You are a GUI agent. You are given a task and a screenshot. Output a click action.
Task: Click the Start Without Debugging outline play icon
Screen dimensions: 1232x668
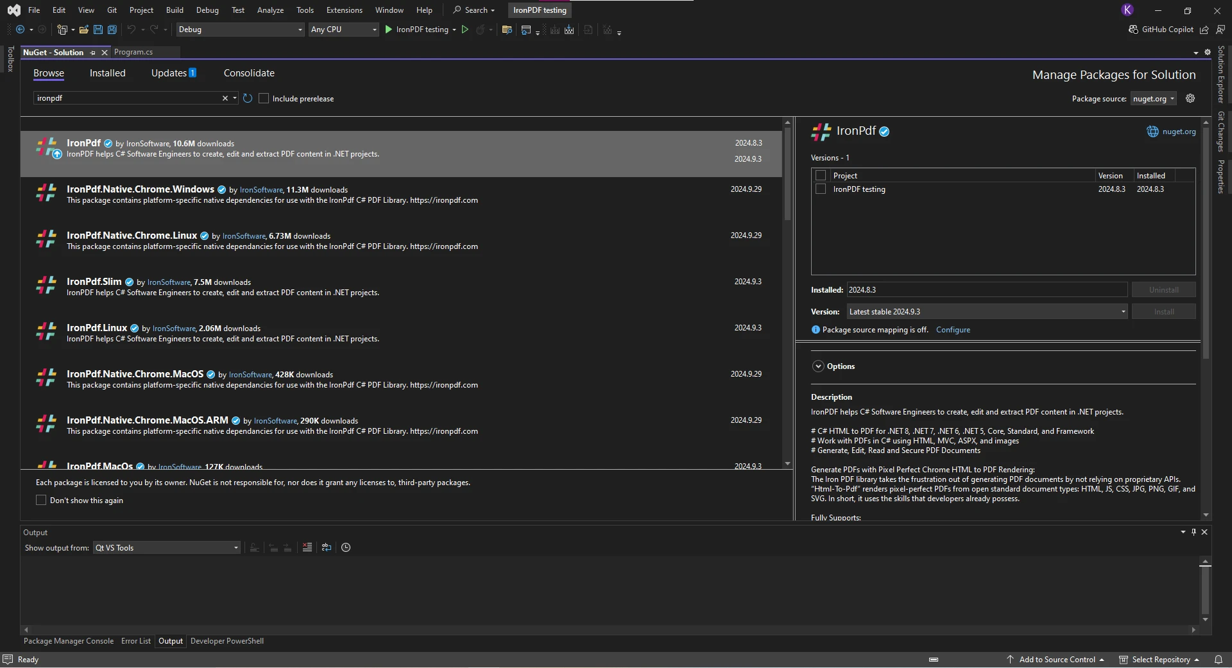pos(465,30)
